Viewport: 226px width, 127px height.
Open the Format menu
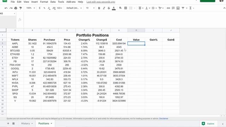[44, 2]
